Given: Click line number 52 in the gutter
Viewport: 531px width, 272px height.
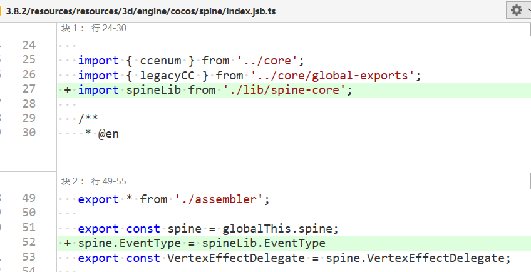Looking at the screenshot, I should pyautogui.click(x=29, y=243).
